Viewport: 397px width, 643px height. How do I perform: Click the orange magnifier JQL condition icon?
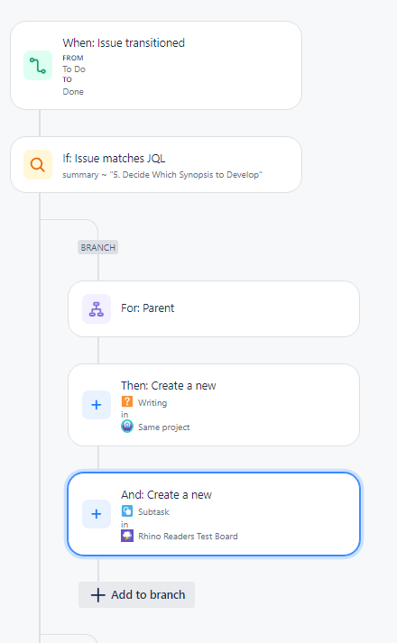(x=38, y=165)
